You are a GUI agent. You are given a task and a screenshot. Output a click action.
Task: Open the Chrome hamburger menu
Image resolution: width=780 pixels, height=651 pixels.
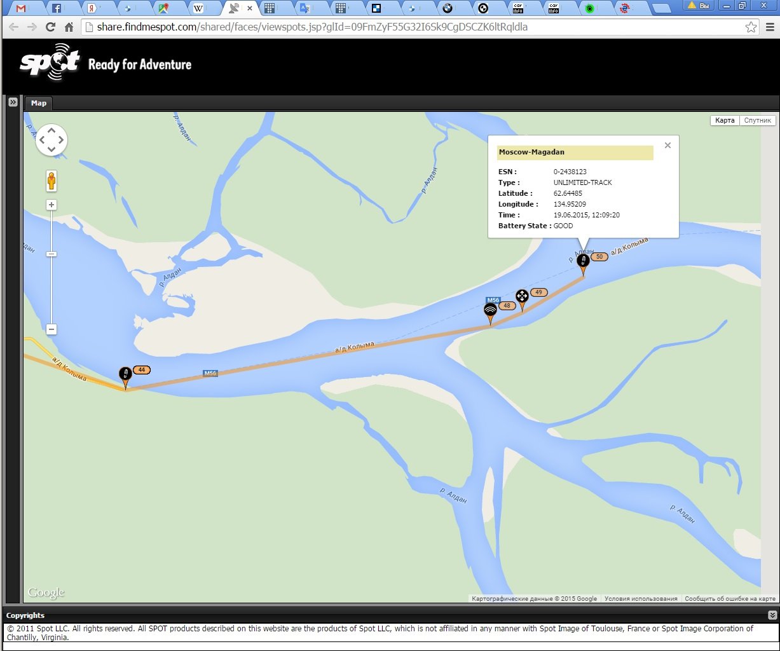pos(769,27)
